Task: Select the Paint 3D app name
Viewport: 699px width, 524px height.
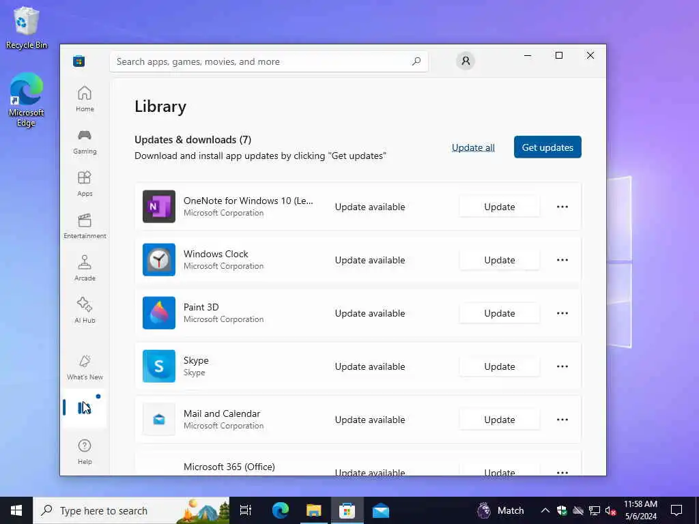Action: tap(201, 307)
